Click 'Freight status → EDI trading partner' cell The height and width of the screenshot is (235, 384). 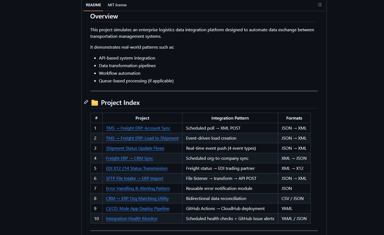point(230,168)
